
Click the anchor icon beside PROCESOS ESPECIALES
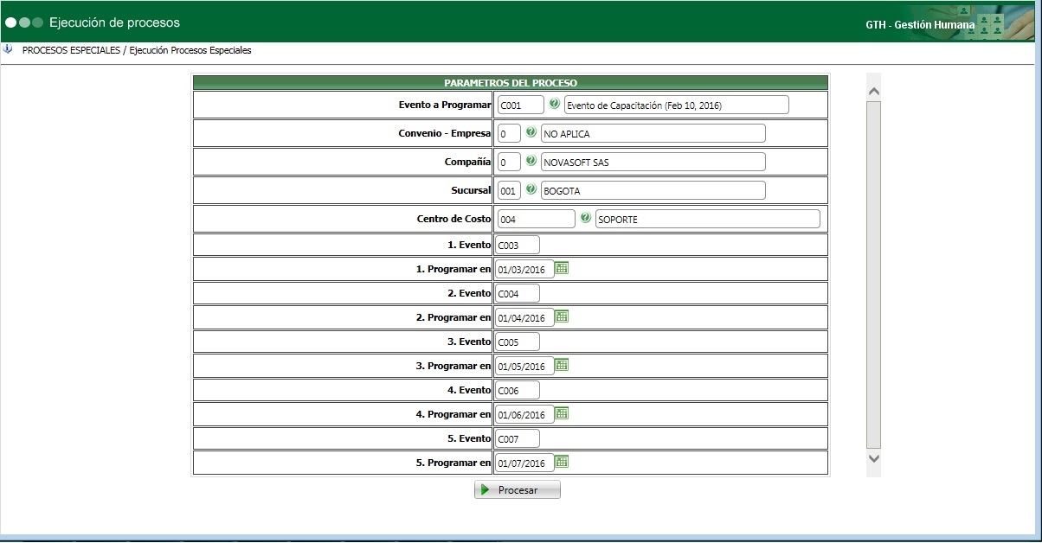(9, 49)
